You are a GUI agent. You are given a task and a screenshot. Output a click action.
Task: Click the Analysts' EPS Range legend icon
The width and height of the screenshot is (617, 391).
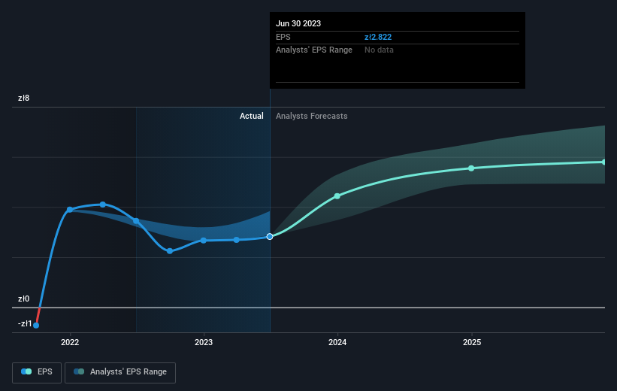click(79, 371)
